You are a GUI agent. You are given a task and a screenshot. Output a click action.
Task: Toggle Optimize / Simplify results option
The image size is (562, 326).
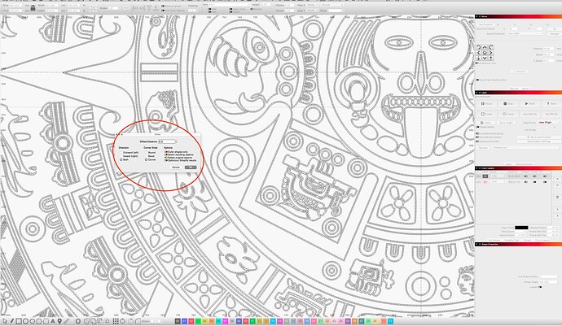pos(166,160)
